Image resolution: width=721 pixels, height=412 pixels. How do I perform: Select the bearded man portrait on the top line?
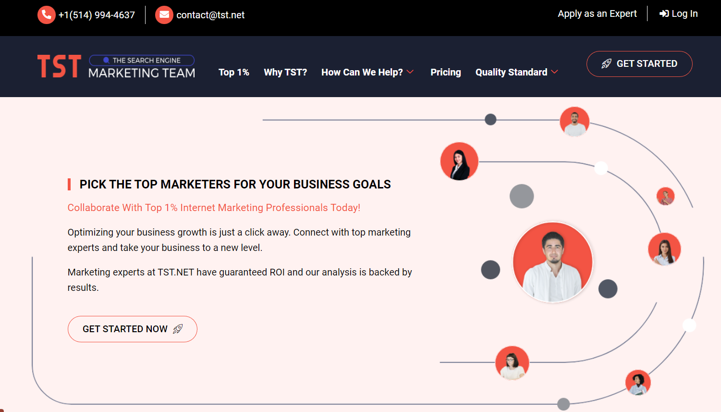(x=574, y=122)
